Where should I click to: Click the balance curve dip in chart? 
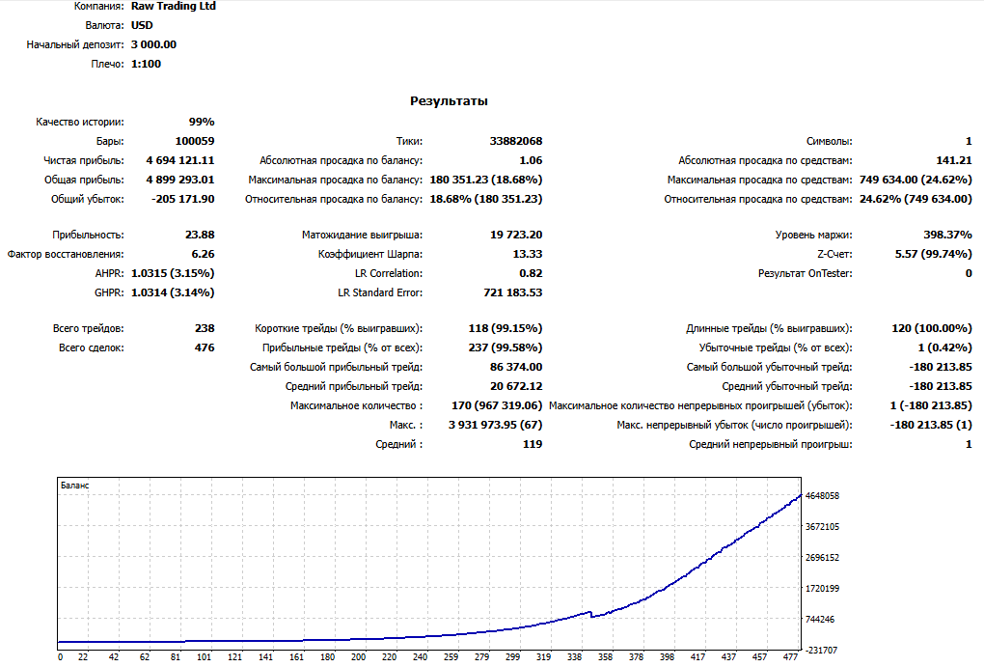(x=591, y=615)
